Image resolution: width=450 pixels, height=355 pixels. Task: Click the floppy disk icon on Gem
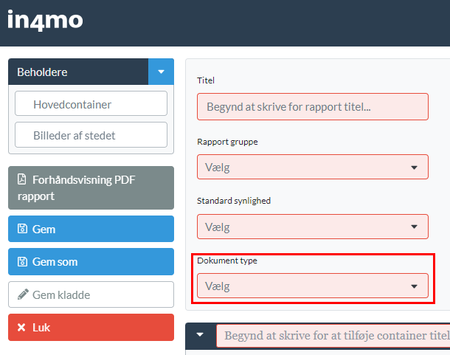click(22, 230)
